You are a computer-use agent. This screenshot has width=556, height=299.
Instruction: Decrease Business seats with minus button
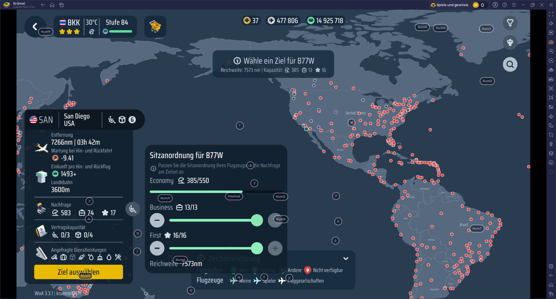click(157, 220)
